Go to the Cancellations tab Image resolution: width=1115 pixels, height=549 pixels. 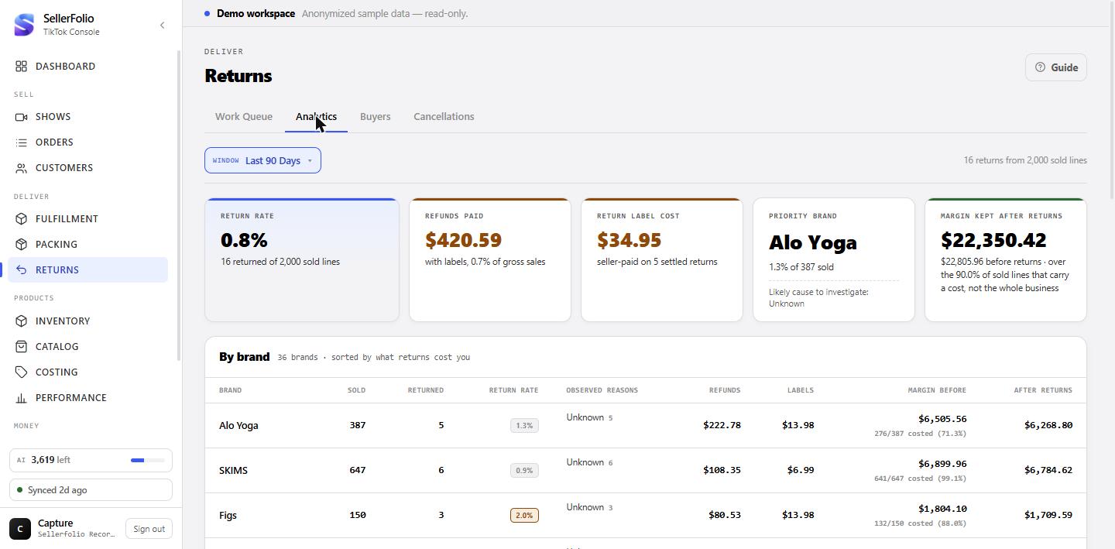[444, 117]
